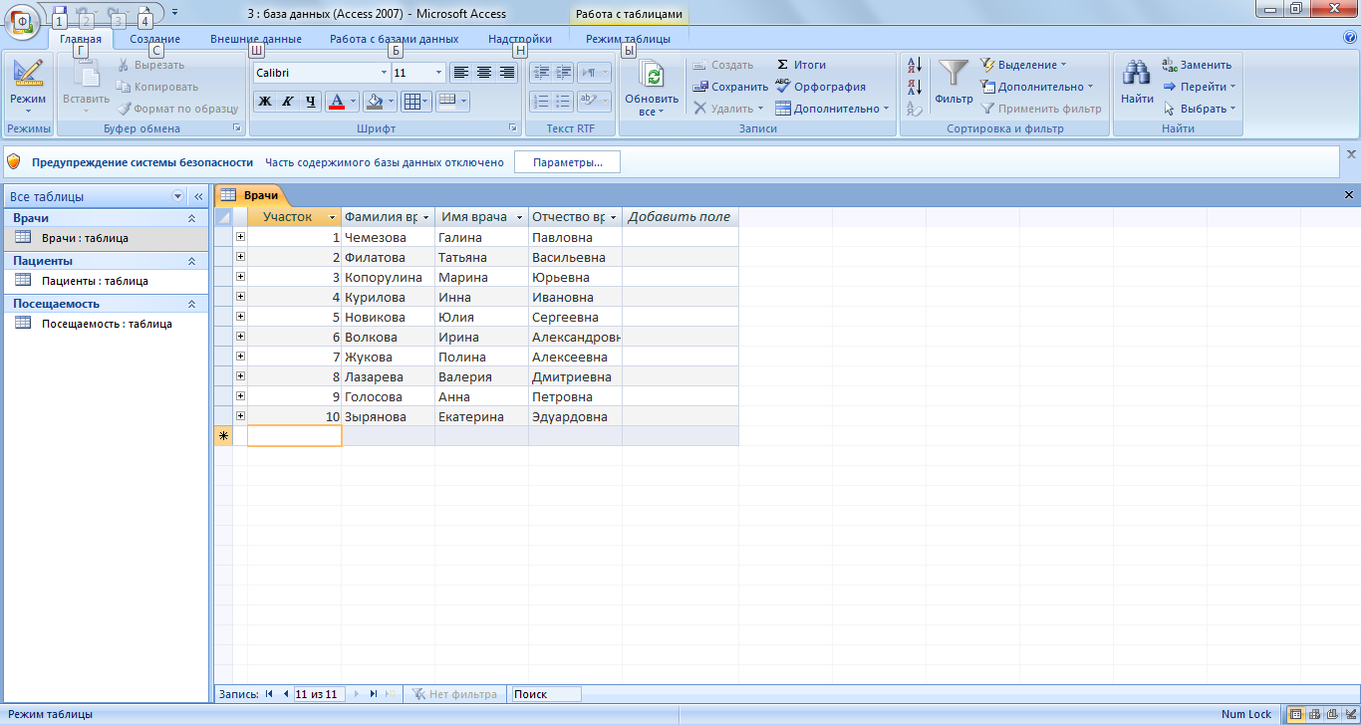
Task: Click the Find binoculars icon
Action: (x=1136, y=75)
